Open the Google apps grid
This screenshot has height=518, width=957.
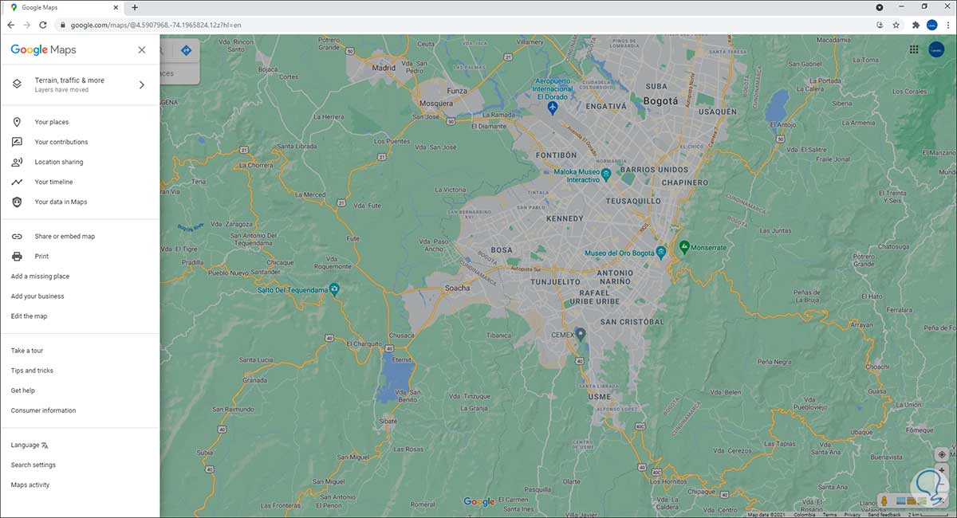914,49
